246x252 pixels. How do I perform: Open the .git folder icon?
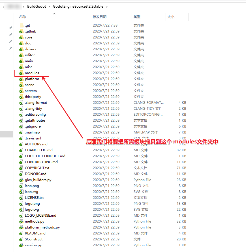[21, 25]
